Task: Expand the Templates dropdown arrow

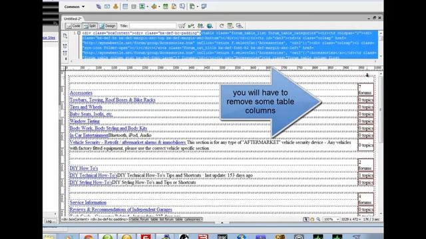Action: [198, 7]
